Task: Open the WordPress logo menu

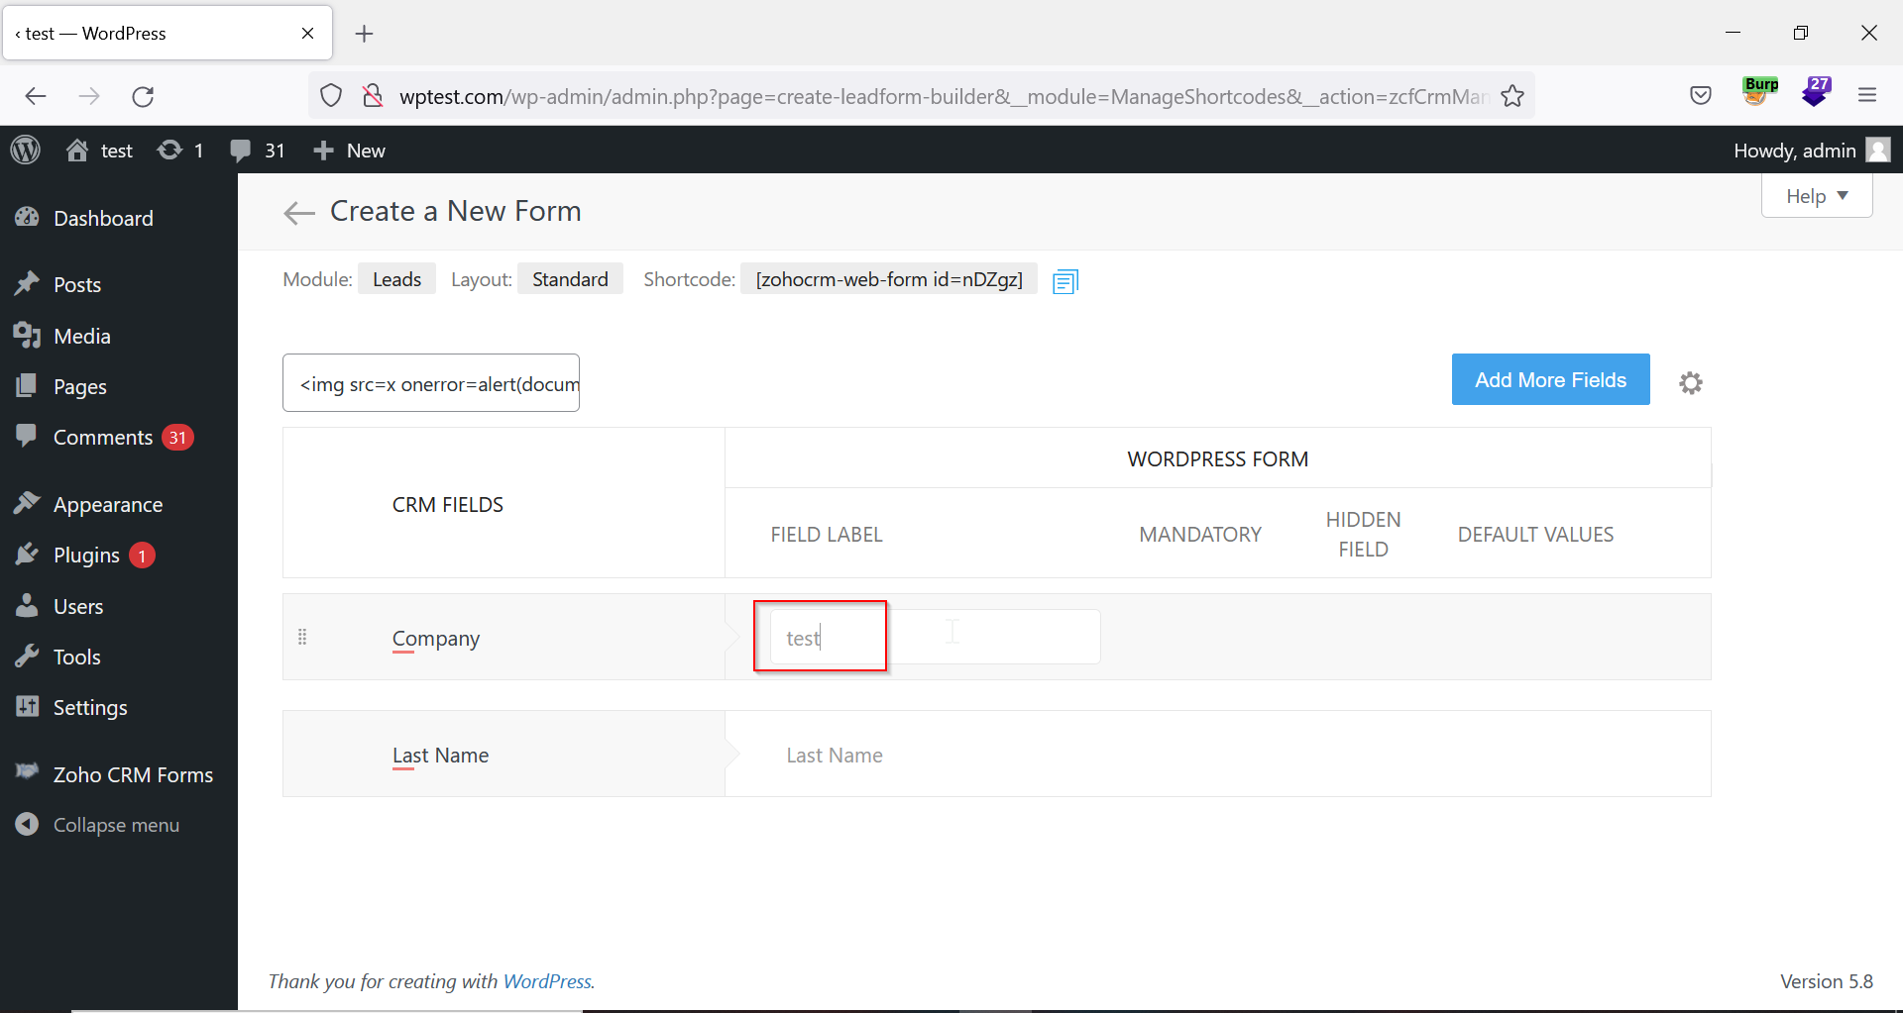Action: click(26, 151)
